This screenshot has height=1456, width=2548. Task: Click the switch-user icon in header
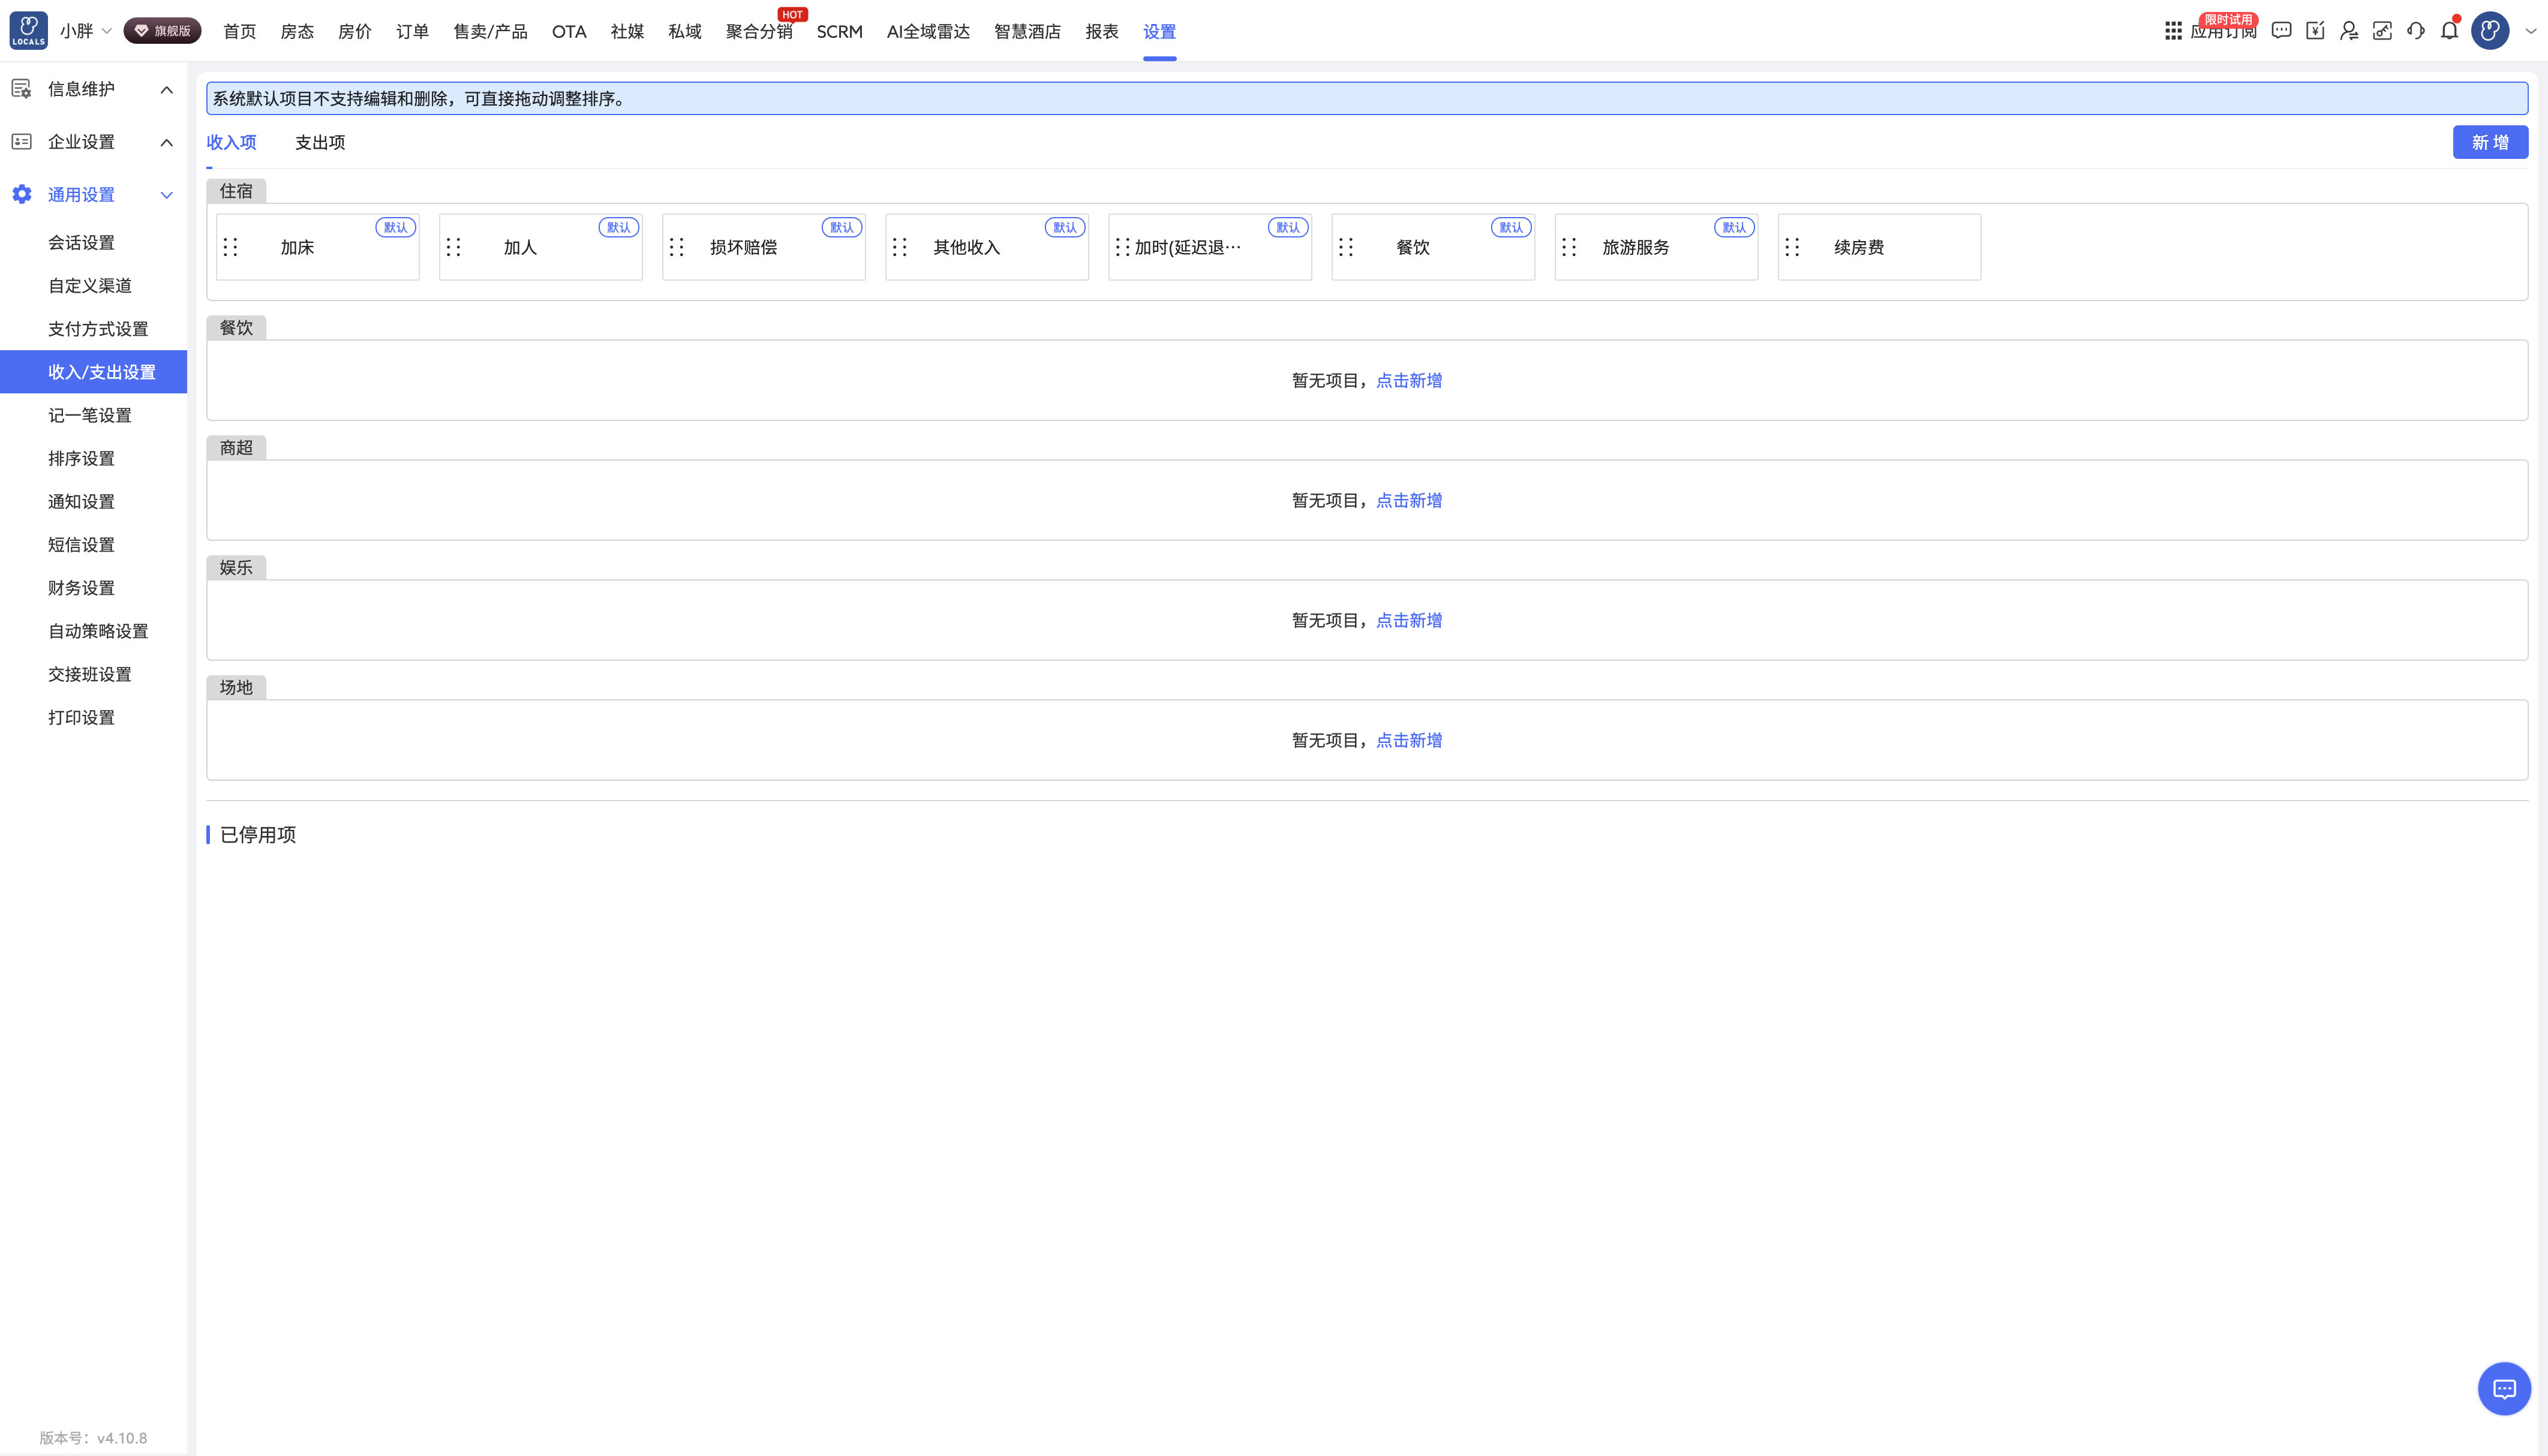point(2349,31)
